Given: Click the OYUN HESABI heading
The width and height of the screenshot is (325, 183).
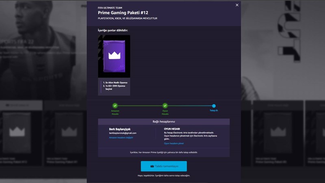Looking at the screenshot, I should coord(172,129).
